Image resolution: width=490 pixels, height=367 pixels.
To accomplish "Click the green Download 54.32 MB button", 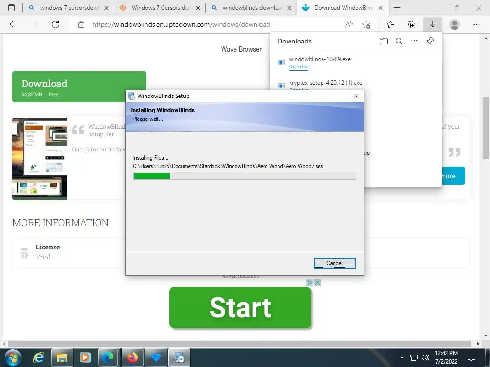I will click(x=79, y=87).
